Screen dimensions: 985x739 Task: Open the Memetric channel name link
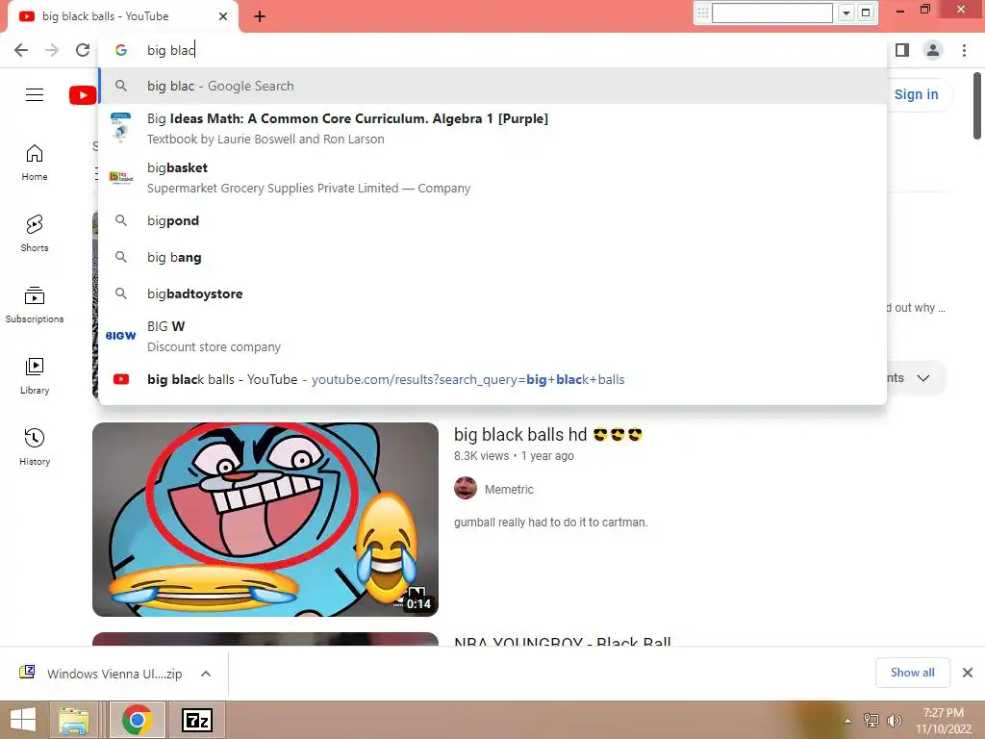[x=509, y=490]
